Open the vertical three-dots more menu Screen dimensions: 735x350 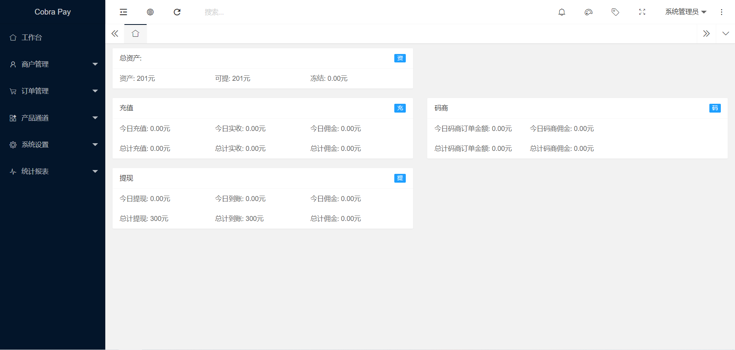click(722, 12)
